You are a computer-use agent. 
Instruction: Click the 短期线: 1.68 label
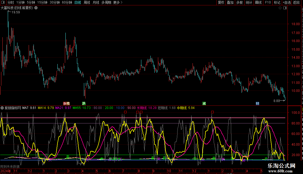tap(167, 108)
